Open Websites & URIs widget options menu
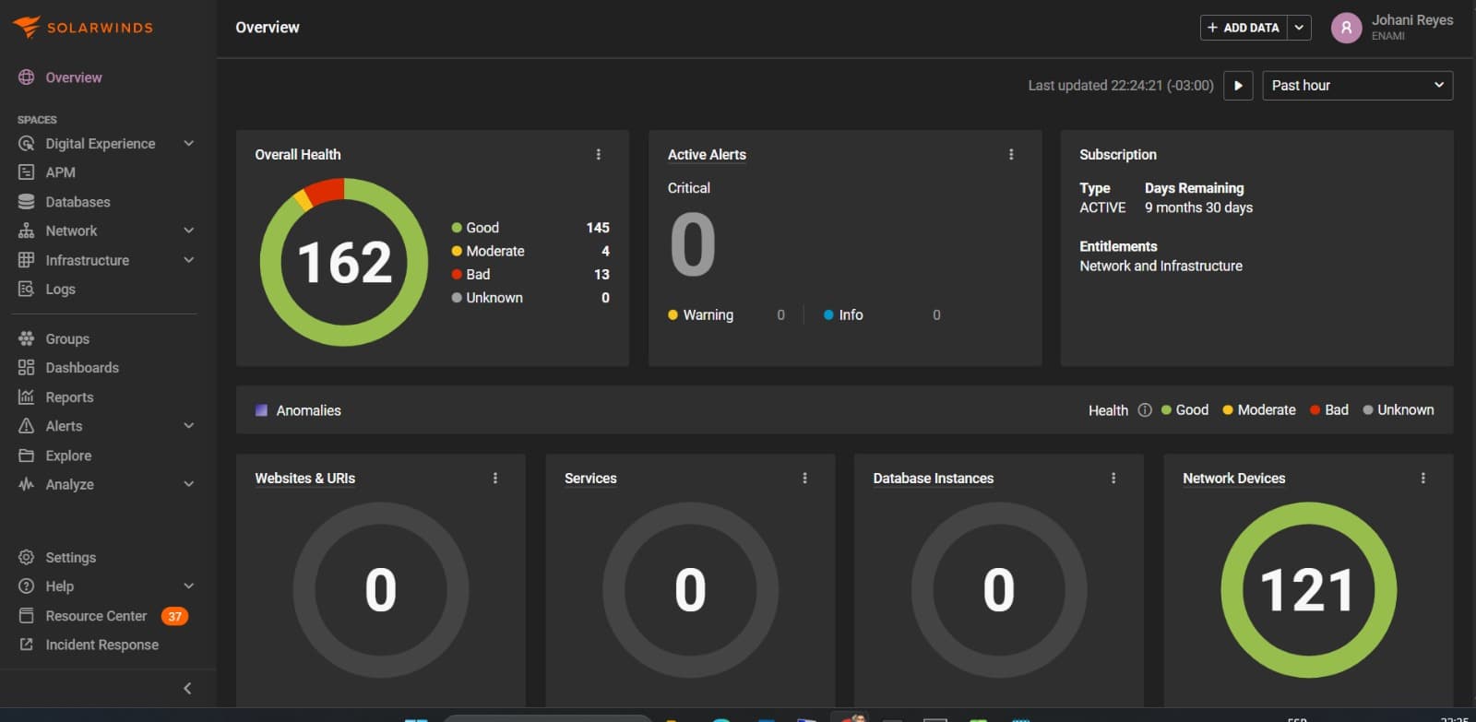1476x722 pixels. [495, 478]
